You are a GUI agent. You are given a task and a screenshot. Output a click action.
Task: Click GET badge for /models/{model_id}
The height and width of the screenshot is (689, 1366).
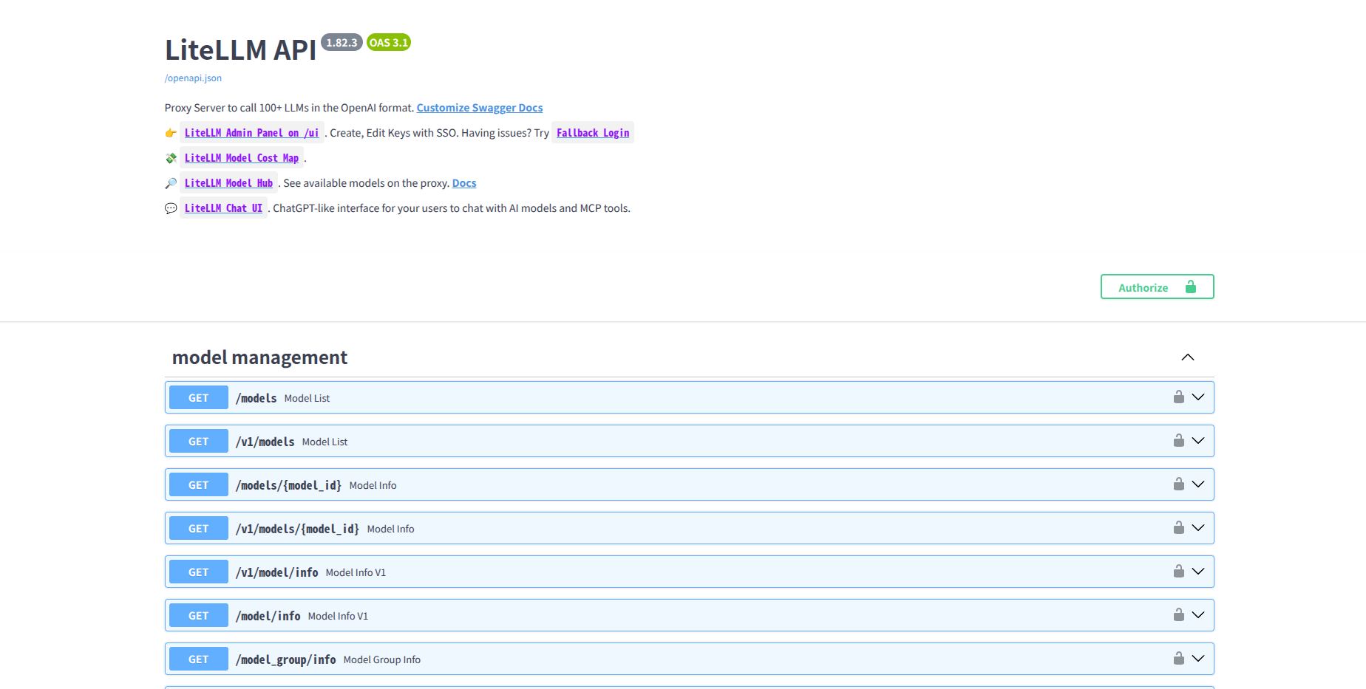pyautogui.click(x=199, y=484)
